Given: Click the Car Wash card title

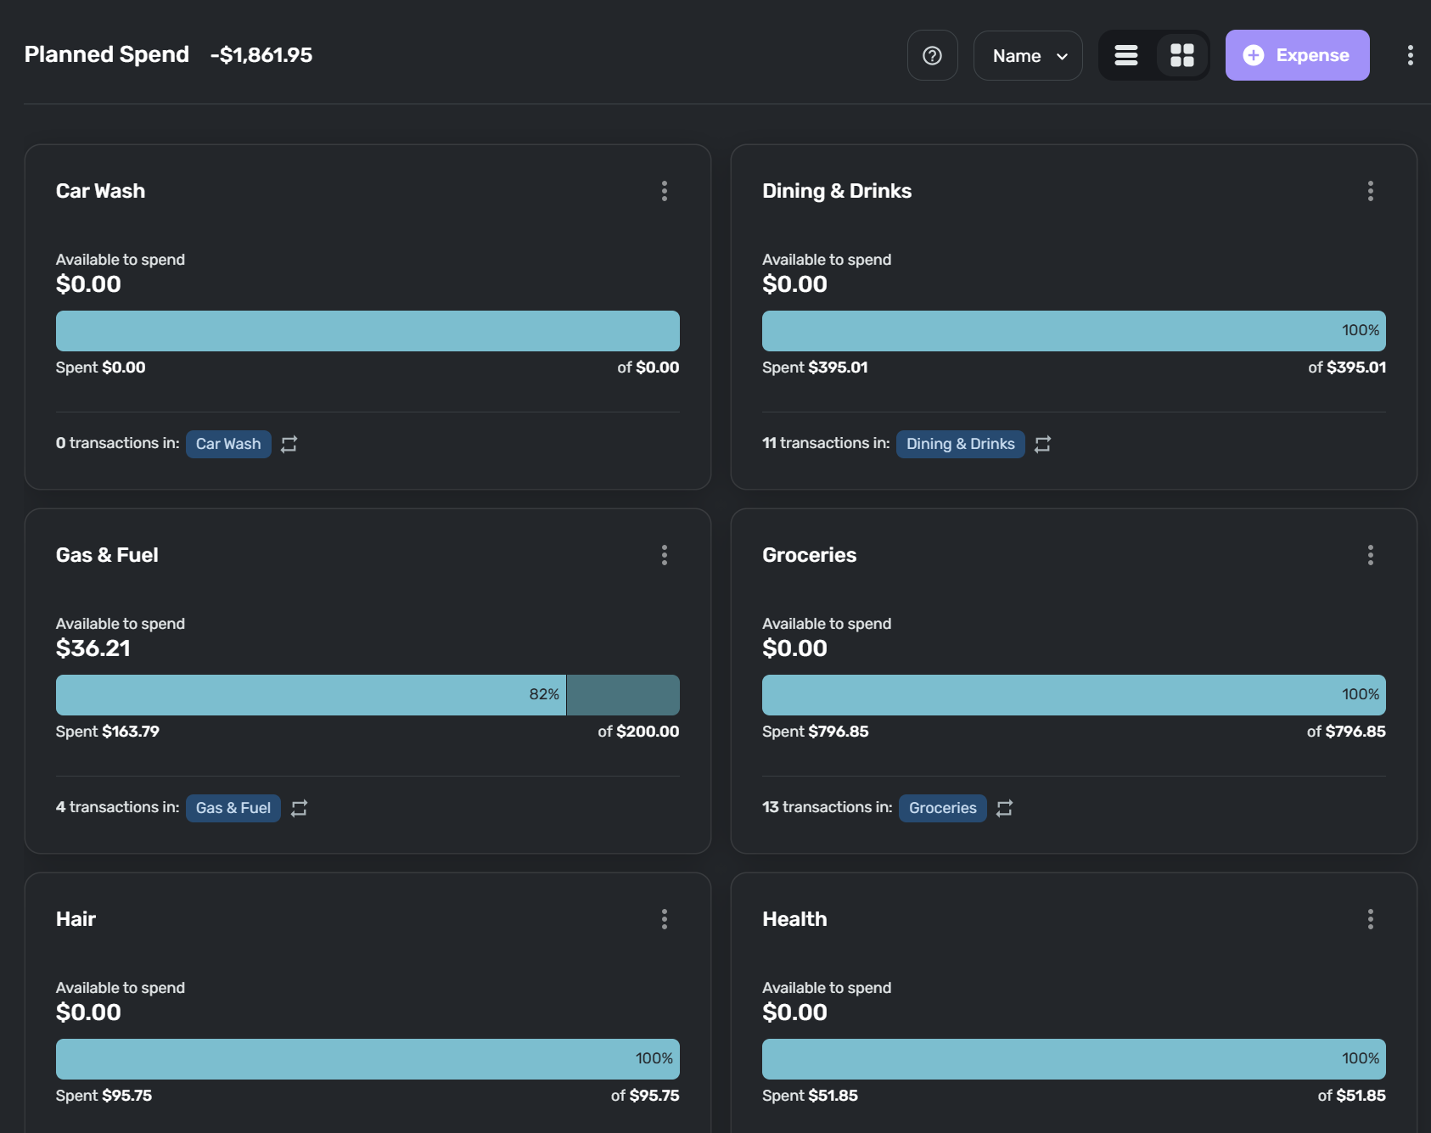Looking at the screenshot, I should pos(100,191).
